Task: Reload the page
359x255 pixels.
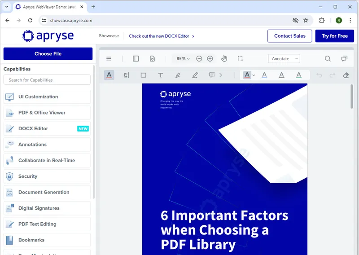Action: tap(30, 20)
